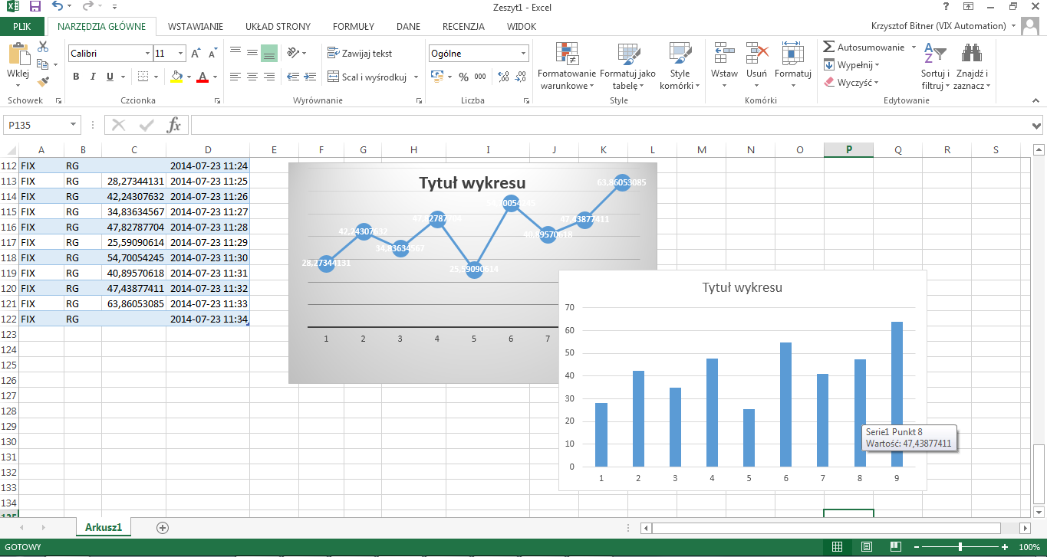This screenshot has height=557, width=1047.
Task: Open the Calibri font name dropdown
Action: tap(147, 54)
